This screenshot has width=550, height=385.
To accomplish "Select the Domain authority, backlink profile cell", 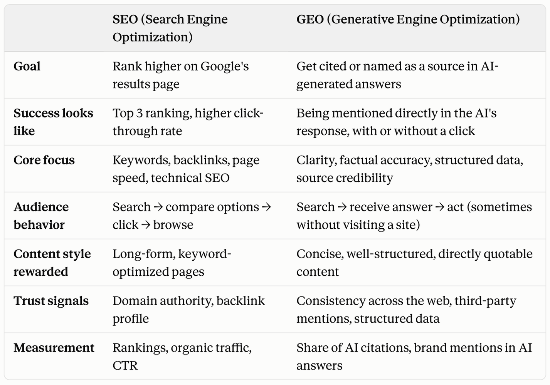I will click(188, 310).
